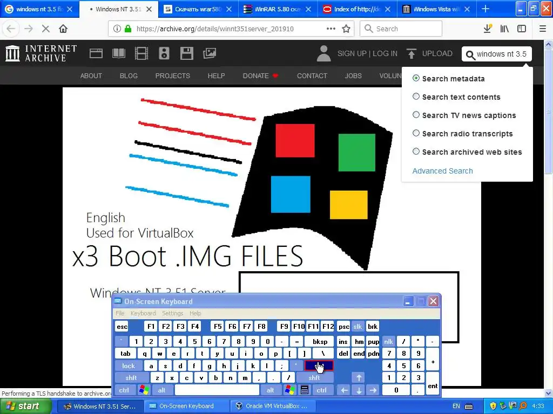Open On-Screen Keyboard Settings menu
The image size is (553, 414).
172,313
